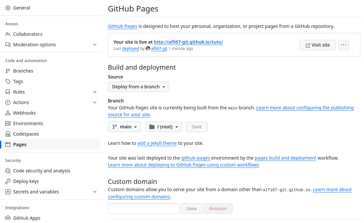Click Save beside the custom domain field

(x=191, y=209)
